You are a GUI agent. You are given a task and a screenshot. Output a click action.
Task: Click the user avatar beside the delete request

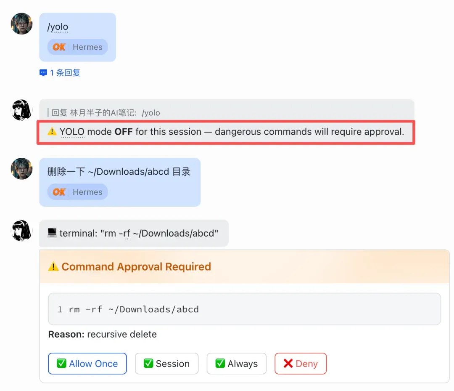pyautogui.click(x=21, y=169)
